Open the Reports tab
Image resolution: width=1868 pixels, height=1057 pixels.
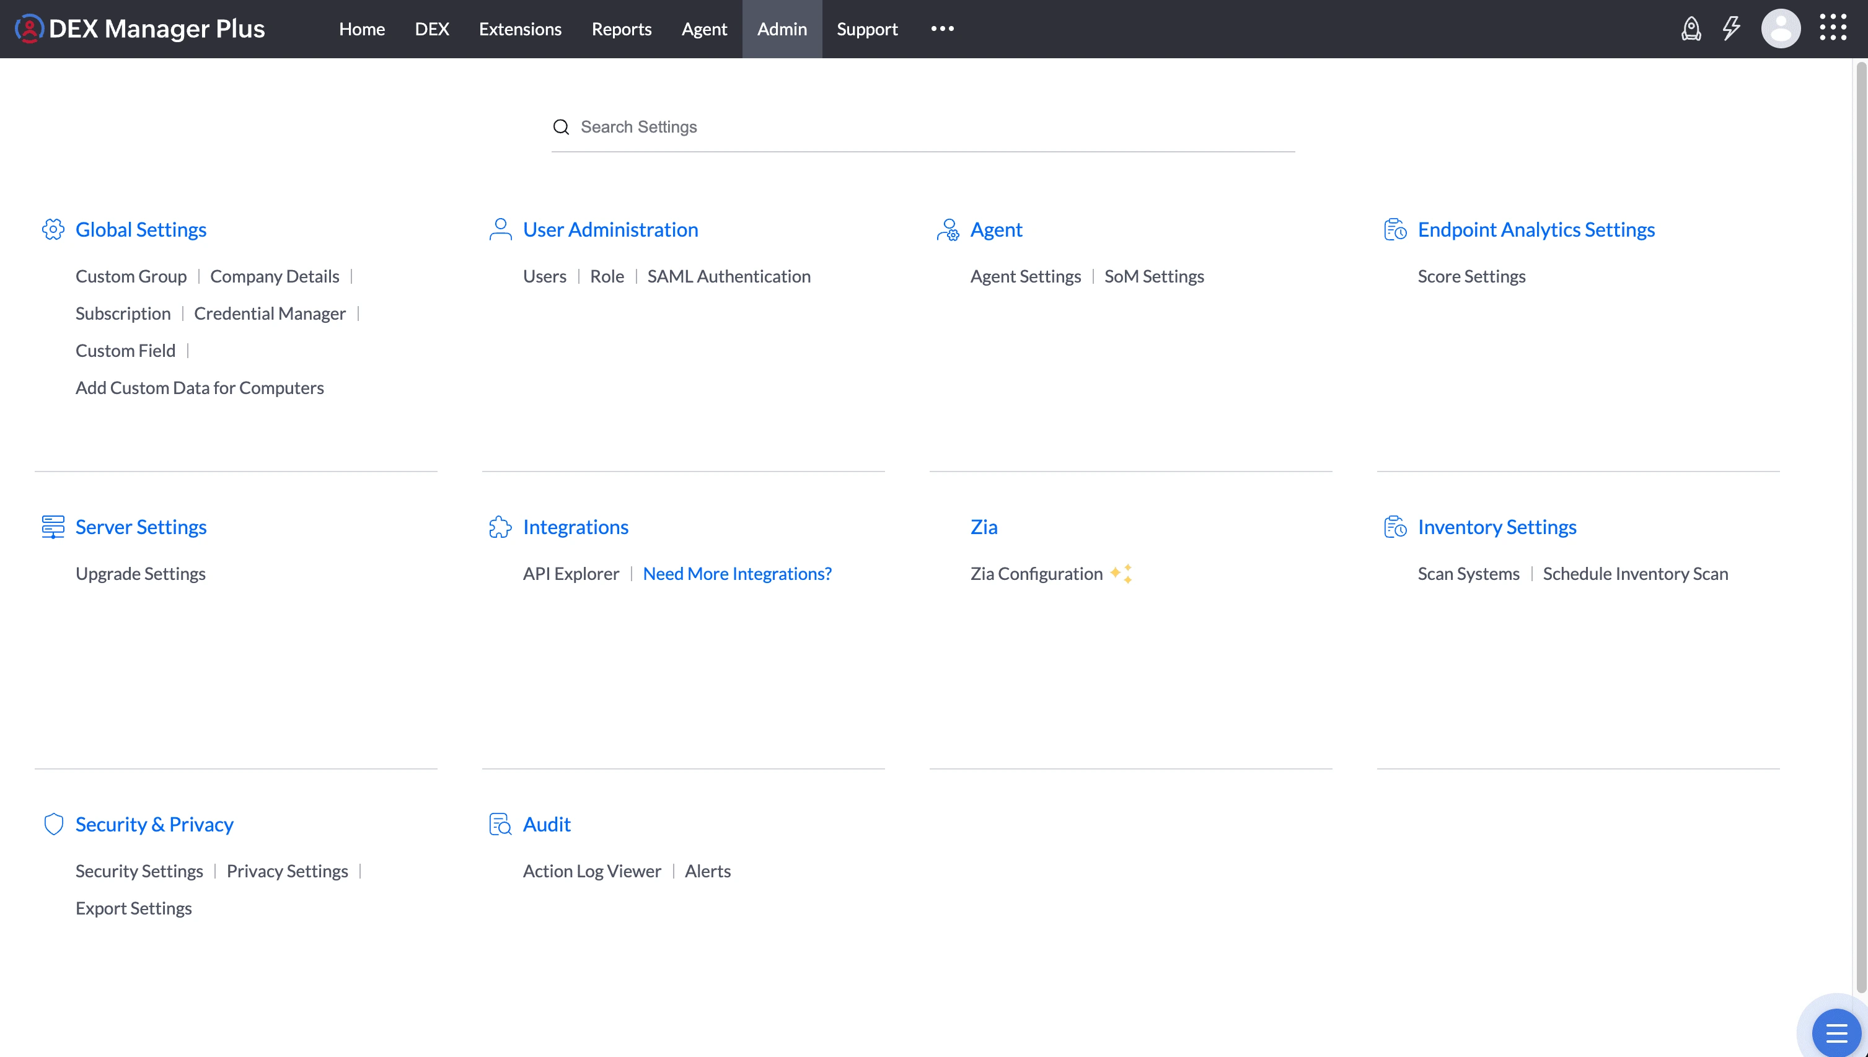tap(622, 29)
